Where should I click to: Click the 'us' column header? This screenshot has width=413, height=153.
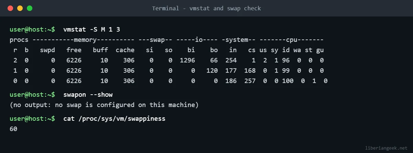tap(263, 50)
